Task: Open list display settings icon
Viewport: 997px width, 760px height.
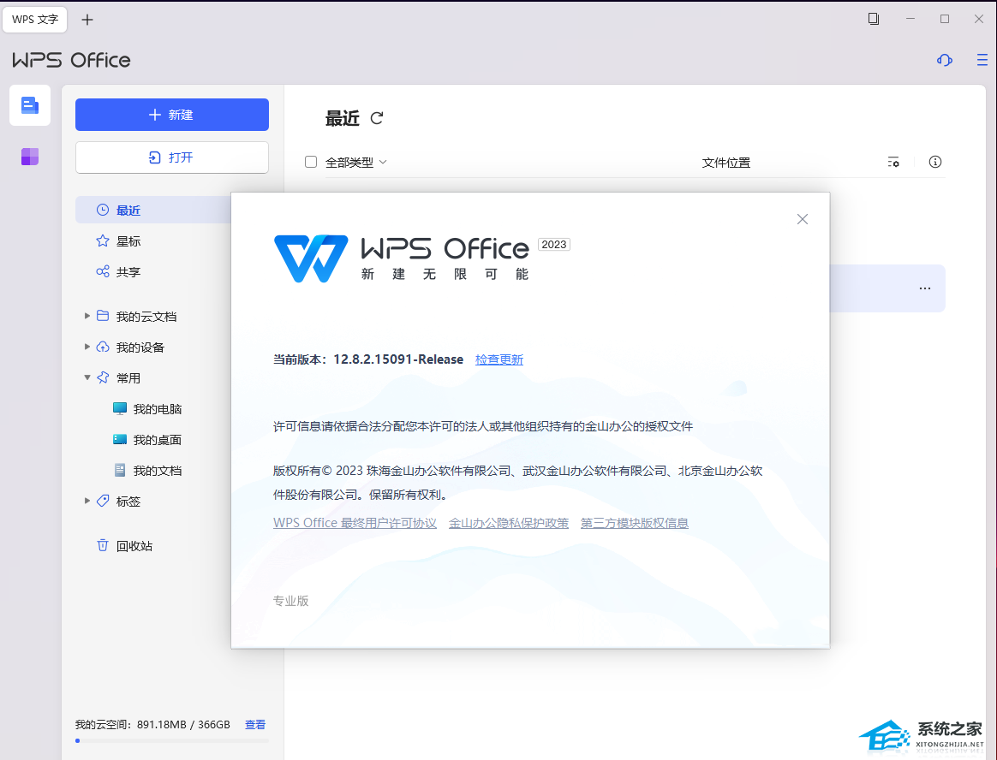Action: coord(893,162)
